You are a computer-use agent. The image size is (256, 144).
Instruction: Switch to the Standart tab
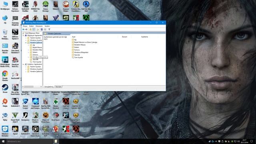(x=58, y=87)
